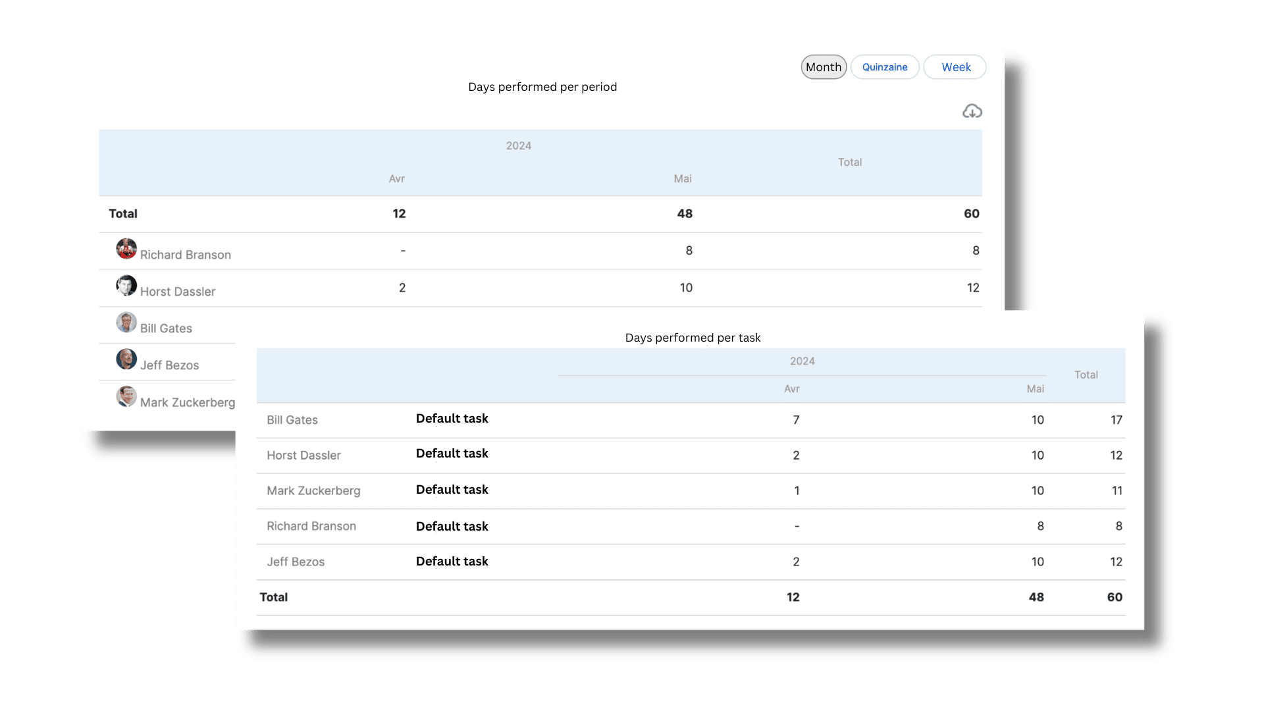Click Bill Gates's profile avatar
1264x711 pixels.
click(x=126, y=322)
